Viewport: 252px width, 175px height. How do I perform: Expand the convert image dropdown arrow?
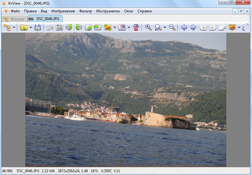click(115, 27)
